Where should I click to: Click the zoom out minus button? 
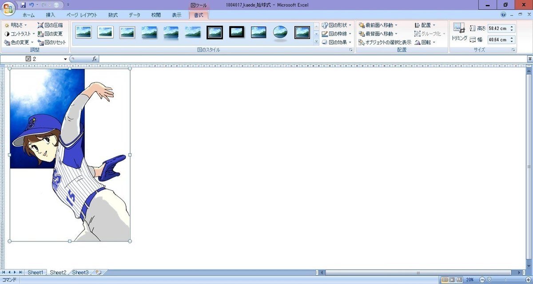coord(482,280)
